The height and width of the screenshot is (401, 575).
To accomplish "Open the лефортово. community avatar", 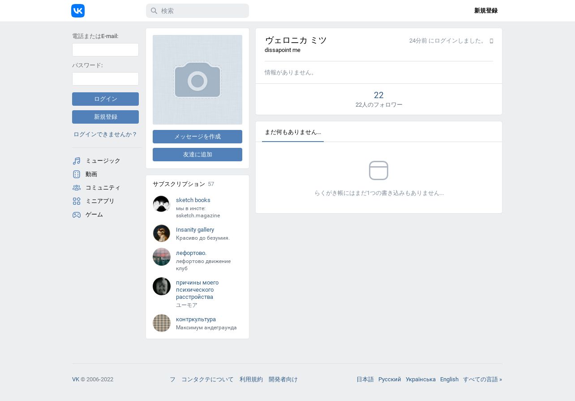I will pyautogui.click(x=162, y=257).
